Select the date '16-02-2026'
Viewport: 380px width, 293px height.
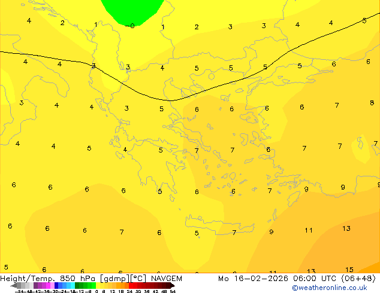(261, 279)
